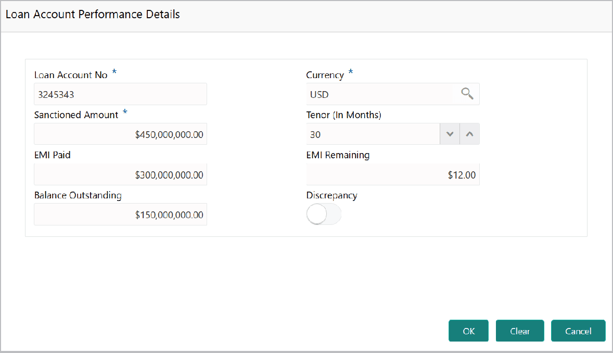Click the Discrepancy switch knob
613x353 pixels.
click(317, 214)
